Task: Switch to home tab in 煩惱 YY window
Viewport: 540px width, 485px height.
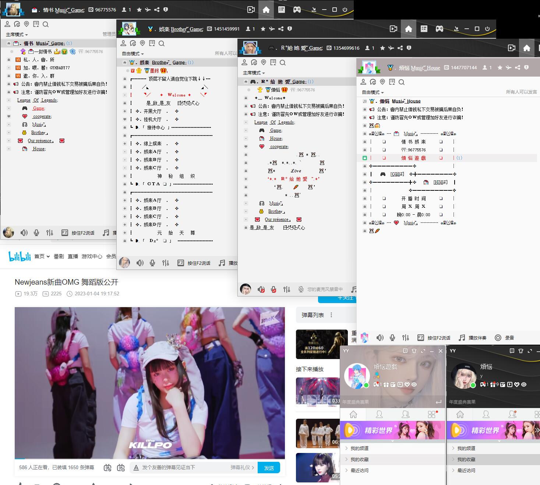Action: (460, 415)
